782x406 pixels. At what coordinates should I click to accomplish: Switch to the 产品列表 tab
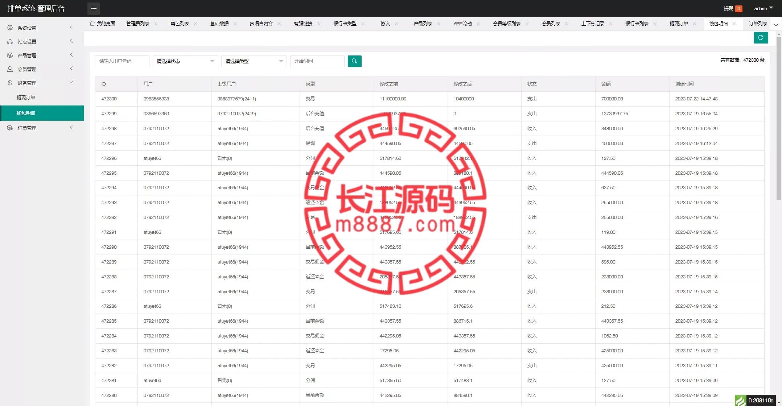[423, 24]
